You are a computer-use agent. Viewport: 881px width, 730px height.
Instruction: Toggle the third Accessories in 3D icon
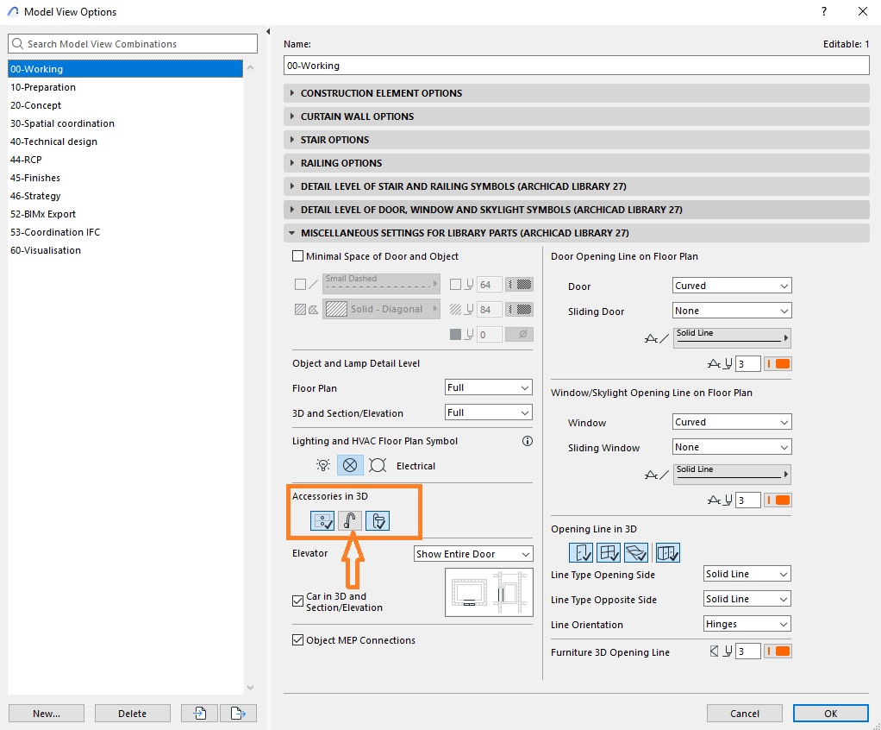tap(378, 521)
